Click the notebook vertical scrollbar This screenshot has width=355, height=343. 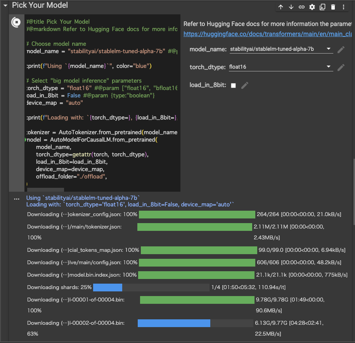(353, 192)
